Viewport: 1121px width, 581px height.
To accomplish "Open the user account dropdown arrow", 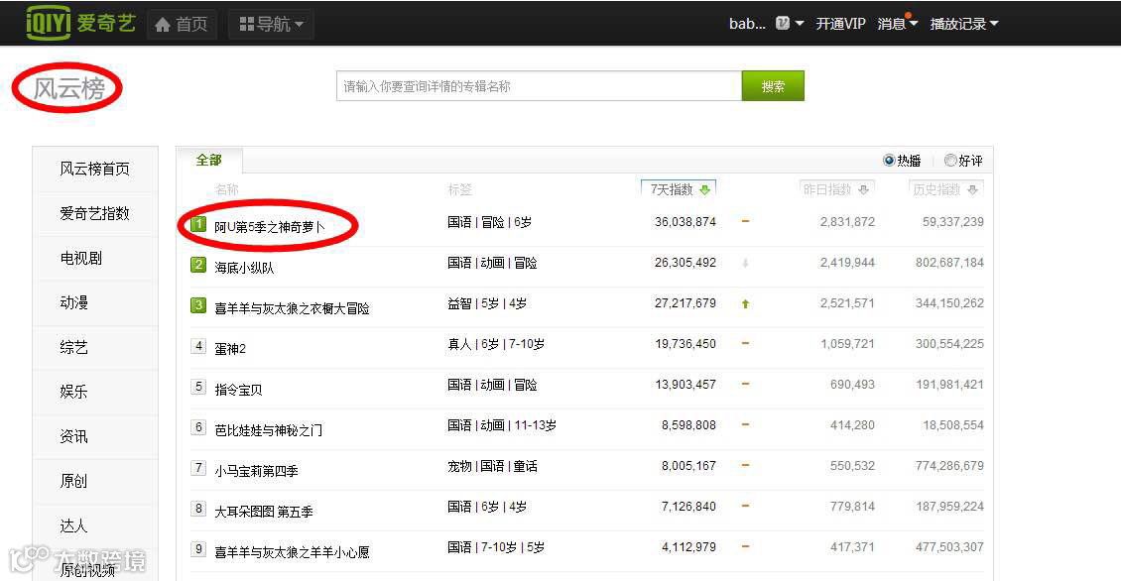I will tap(800, 24).
